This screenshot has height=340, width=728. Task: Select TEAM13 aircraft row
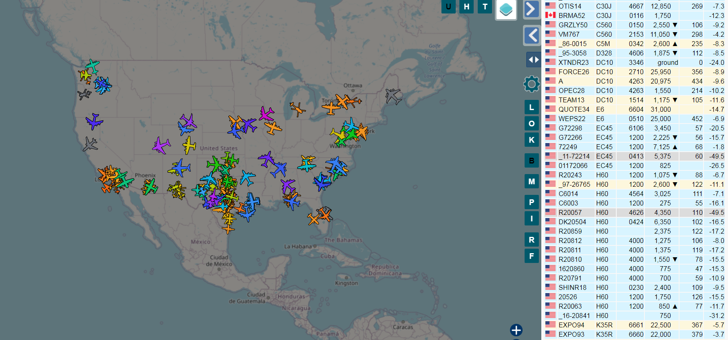coord(635,100)
